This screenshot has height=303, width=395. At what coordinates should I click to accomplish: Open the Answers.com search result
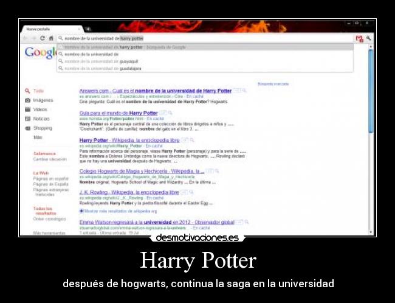pos(156,91)
